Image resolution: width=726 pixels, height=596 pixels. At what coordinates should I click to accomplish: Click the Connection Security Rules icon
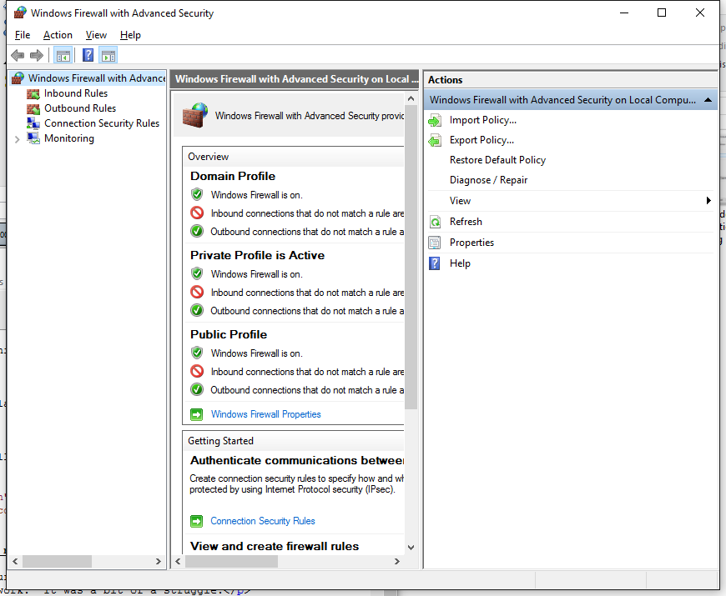(33, 123)
